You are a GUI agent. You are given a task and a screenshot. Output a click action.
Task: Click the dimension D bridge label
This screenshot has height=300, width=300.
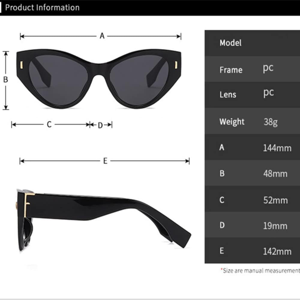(x=100, y=125)
